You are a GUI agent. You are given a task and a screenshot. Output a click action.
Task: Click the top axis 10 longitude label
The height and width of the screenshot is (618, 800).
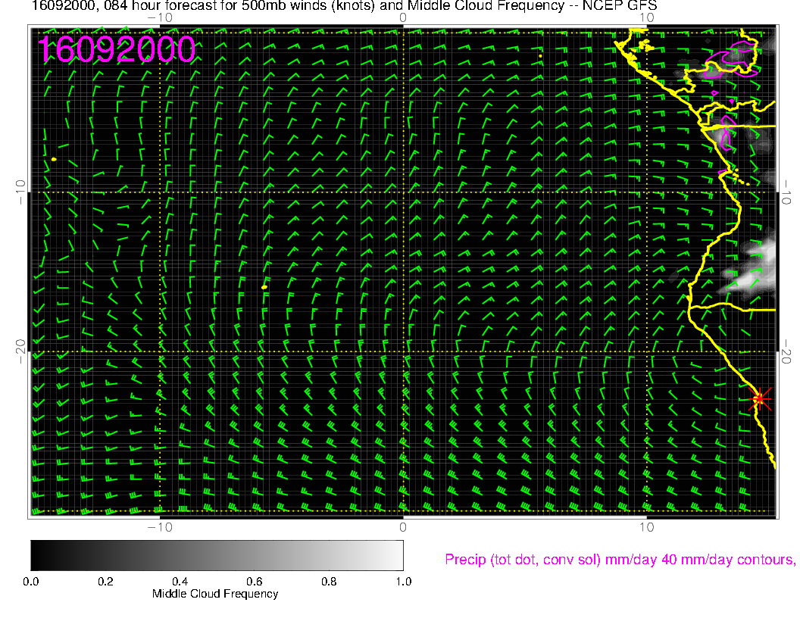coord(646,17)
